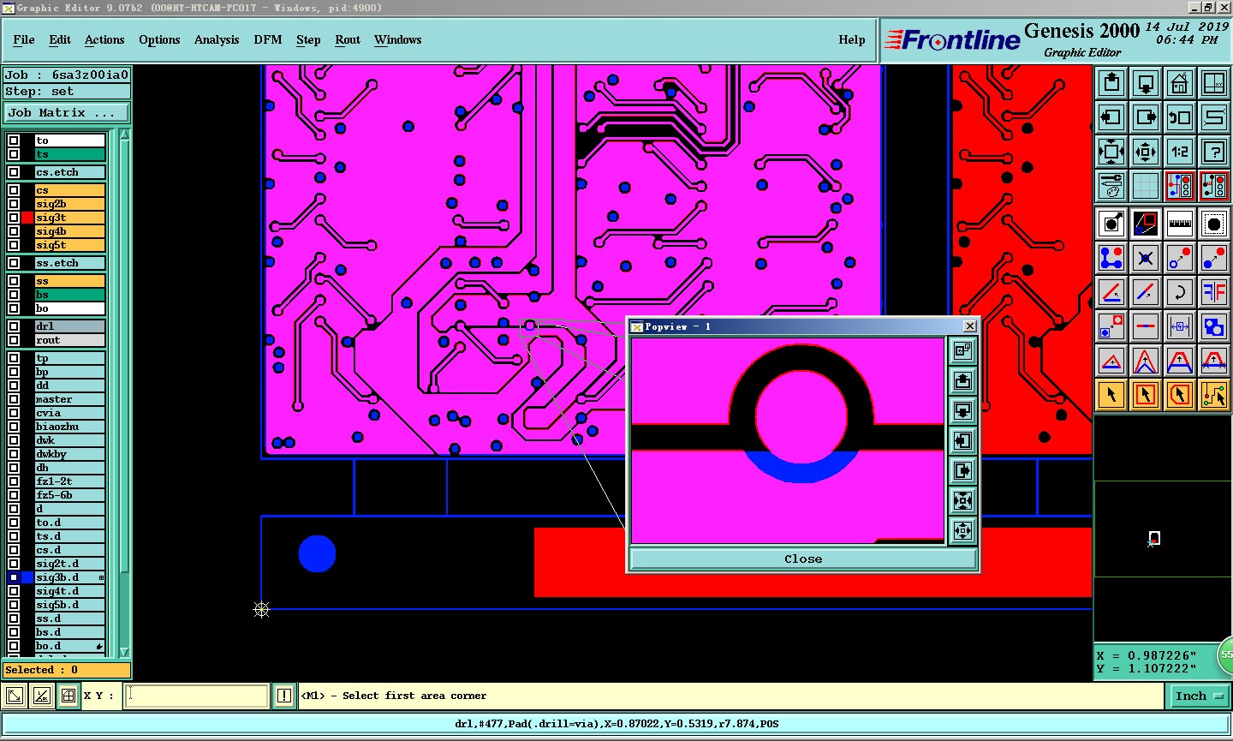Click the Job Matrix button
The height and width of the screenshot is (741, 1233).
click(x=67, y=112)
